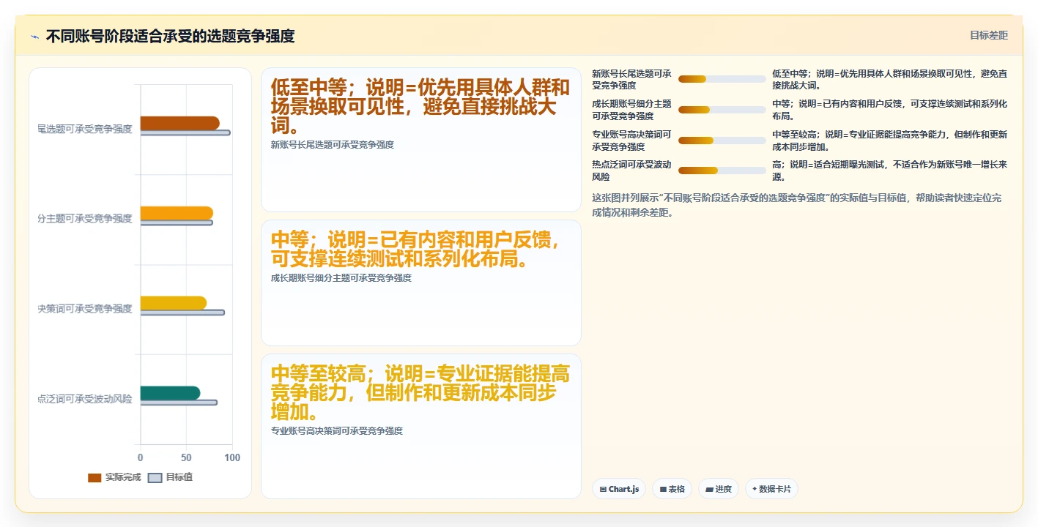Click the x-axis tick label 50
Screen dimensions: 1038x527
coord(187,458)
